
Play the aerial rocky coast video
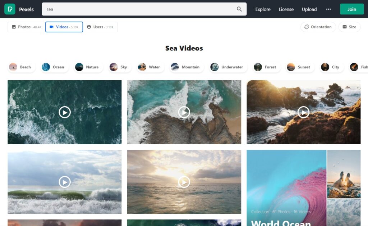tap(184, 112)
